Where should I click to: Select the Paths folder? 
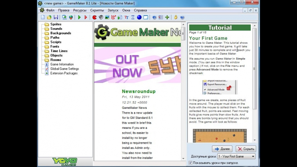tap(55, 38)
